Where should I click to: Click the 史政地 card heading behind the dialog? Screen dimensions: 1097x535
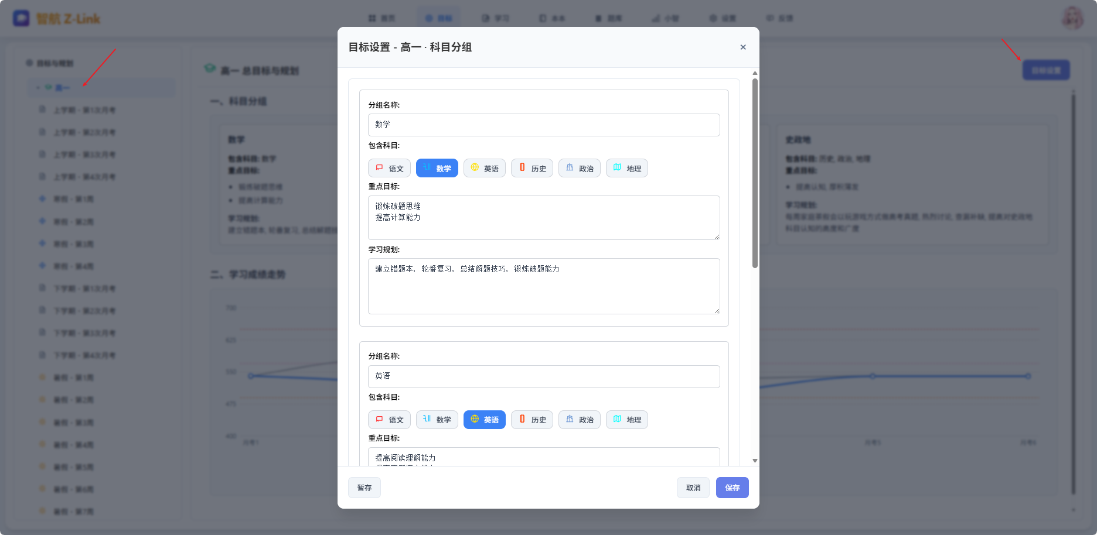click(798, 140)
